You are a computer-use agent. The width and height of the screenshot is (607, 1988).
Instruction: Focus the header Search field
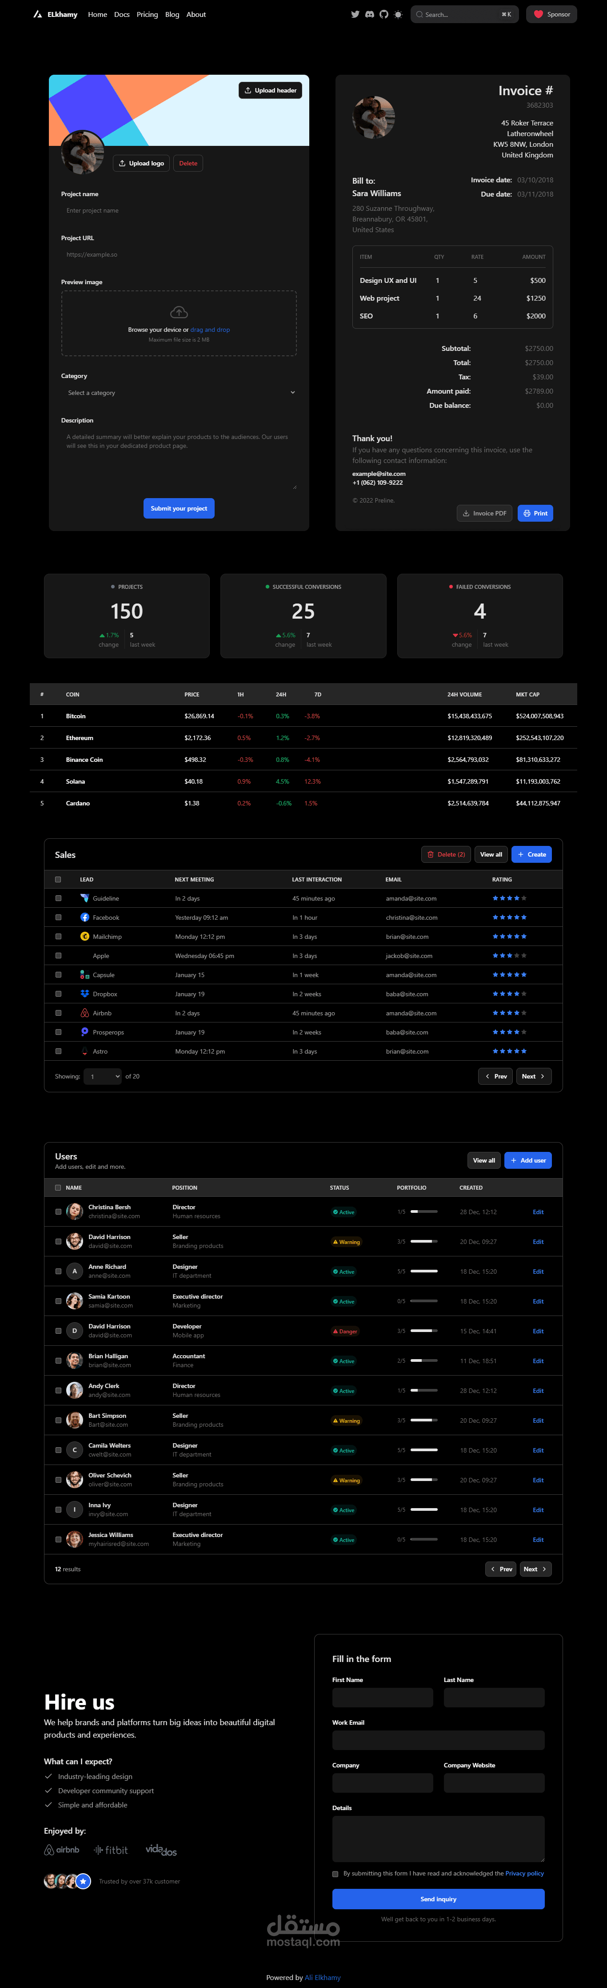coord(464,15)
